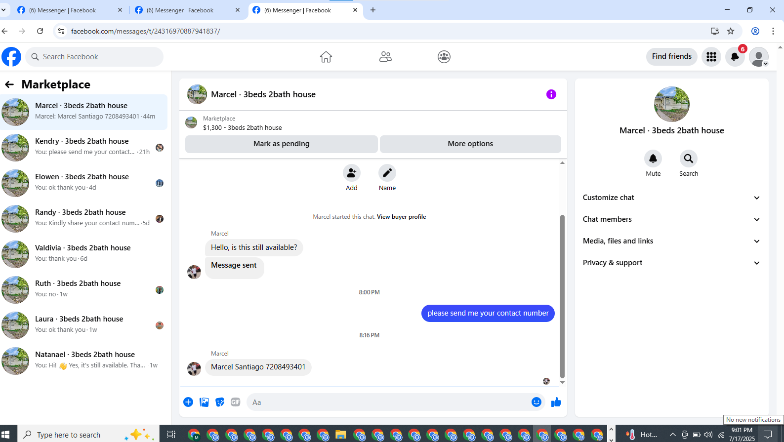
Task: Choose a sticker
Action: (220, 402)
